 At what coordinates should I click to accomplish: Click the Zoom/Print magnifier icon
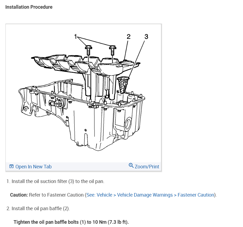[x=131, y=165]
